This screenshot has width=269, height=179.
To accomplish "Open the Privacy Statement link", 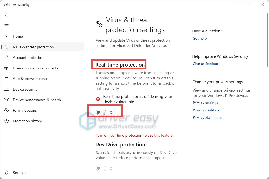I will click(207, 117).
